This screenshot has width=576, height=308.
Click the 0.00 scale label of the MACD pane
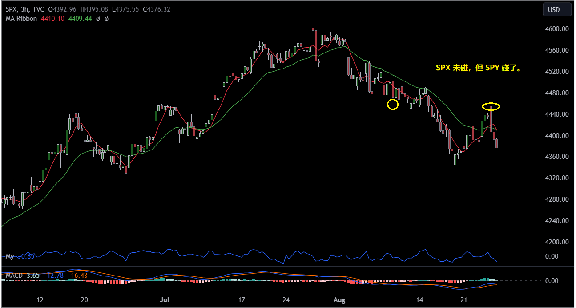[x=552, y=281]
